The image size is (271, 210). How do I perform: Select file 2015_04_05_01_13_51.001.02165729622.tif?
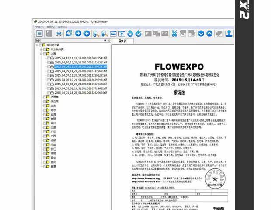[x=81, y=88]
